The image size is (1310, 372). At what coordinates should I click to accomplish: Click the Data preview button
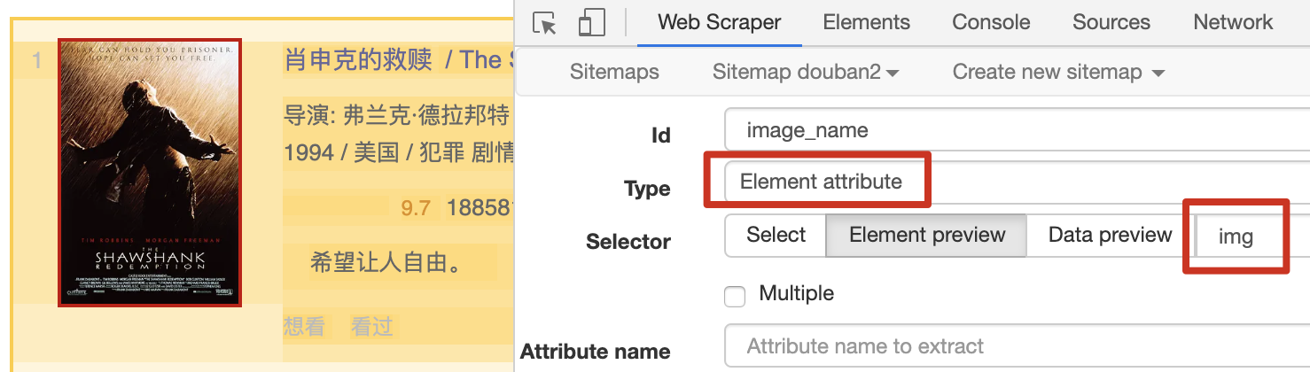pyautogui.click(x=1110, y=235)
